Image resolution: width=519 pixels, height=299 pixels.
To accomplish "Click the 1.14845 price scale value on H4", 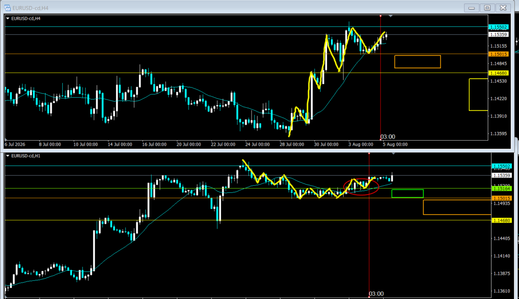I will (499, 63).
